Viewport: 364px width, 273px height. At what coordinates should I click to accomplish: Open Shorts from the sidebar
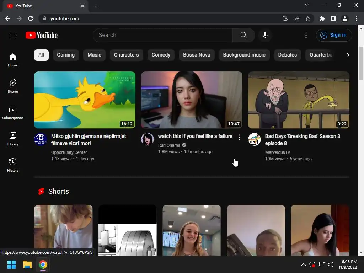pos(13,86)
